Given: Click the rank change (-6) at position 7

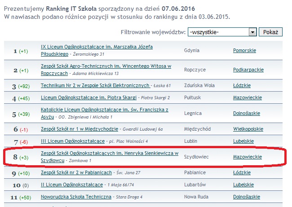Looking at the screenshot, I should pyautogui.click(x=24, y=142).
